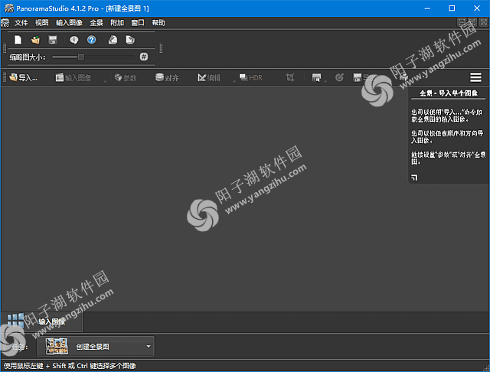
Task: Switch to the 输入图像 bottom tab
Action: [x=42, y=321]
